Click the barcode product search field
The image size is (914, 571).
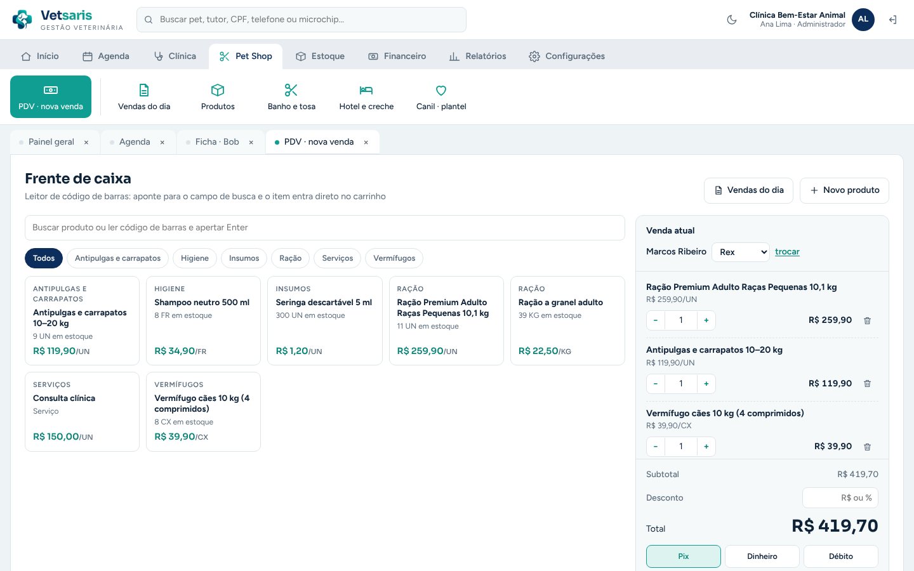click(x=325, y=228)
